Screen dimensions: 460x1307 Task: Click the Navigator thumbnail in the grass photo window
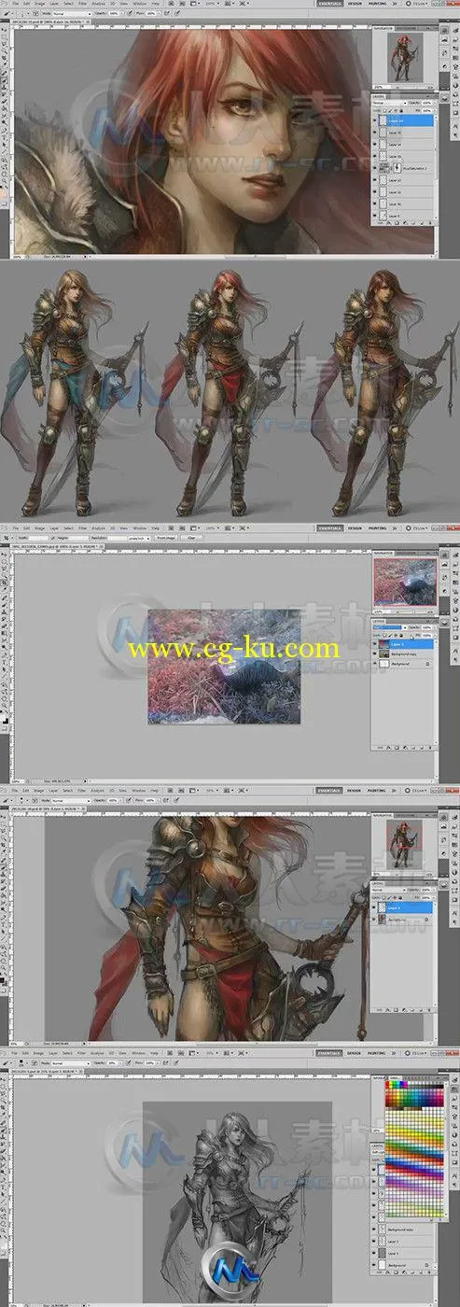pyautogui.click(x=405, y=582)
